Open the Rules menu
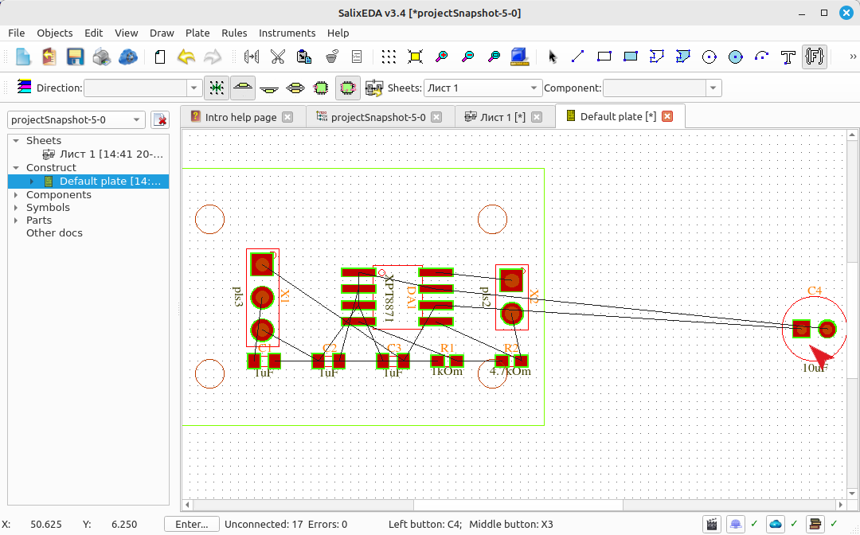This screenshot has width=860, height=535. (234, 33)
